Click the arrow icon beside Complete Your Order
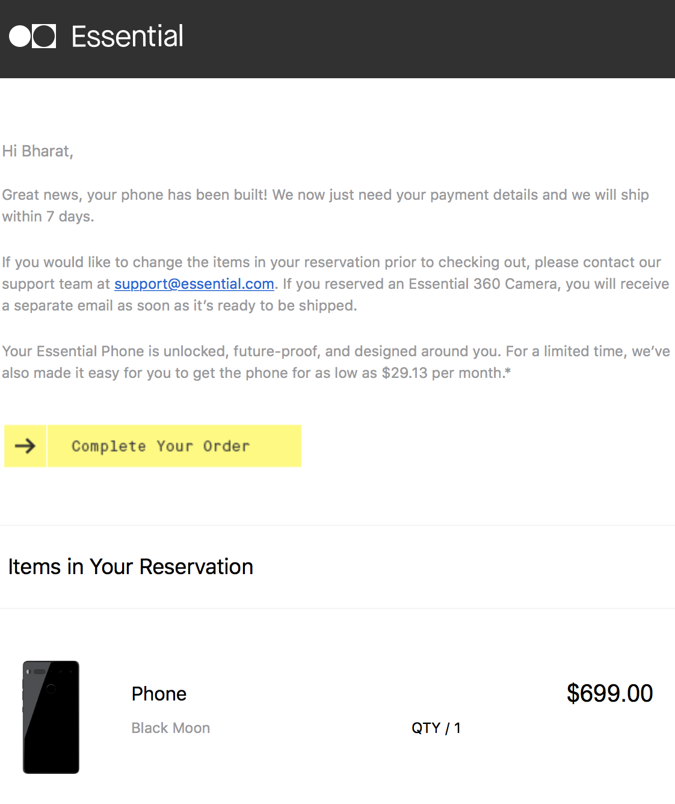675x804 pixels. tap(25, 446)
